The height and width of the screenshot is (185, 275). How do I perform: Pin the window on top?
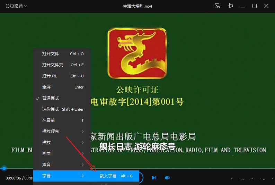click(230, 6)
